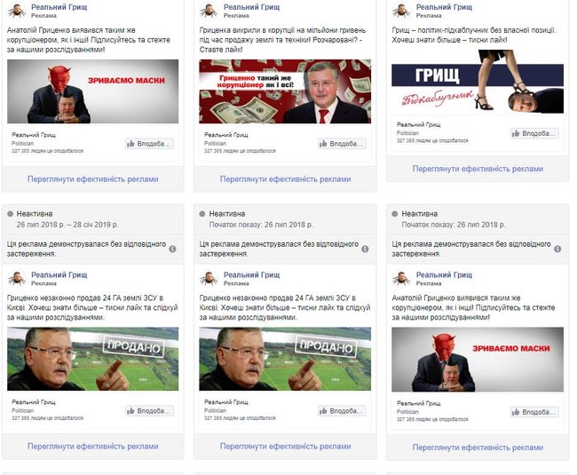Open the Реальний Гриц page name in the top right ad

point(444,7)
